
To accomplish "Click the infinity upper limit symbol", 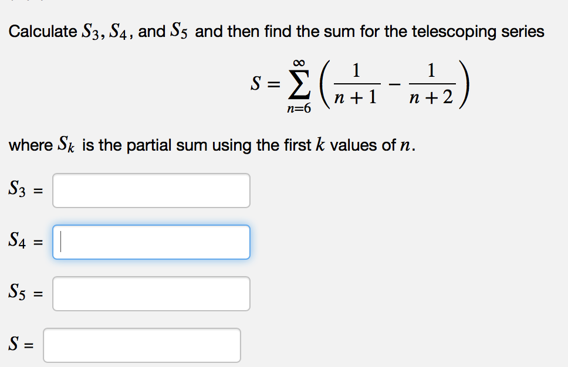I will 299,63.
